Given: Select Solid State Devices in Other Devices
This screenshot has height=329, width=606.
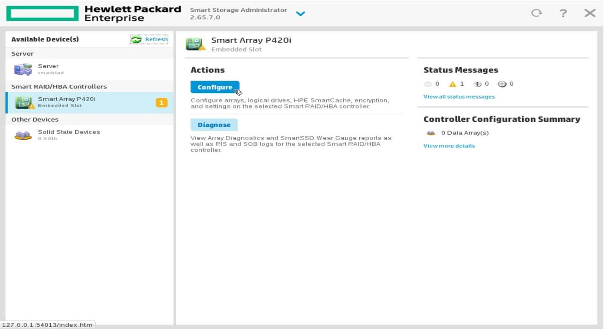Looking at the screenshot, I should [x=69, y=135].
